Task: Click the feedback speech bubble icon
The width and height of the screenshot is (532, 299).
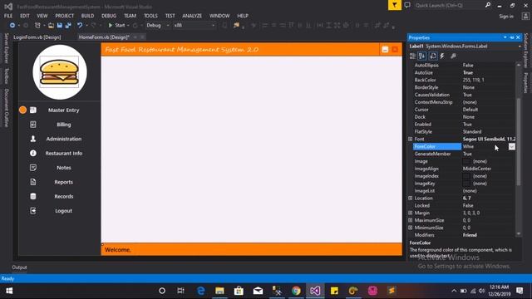Action: click(x=407, y=5)
